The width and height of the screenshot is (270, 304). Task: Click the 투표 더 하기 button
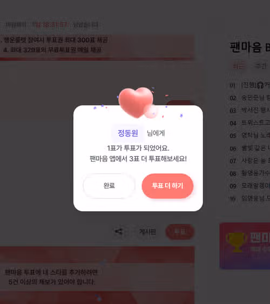click(167, 186)
